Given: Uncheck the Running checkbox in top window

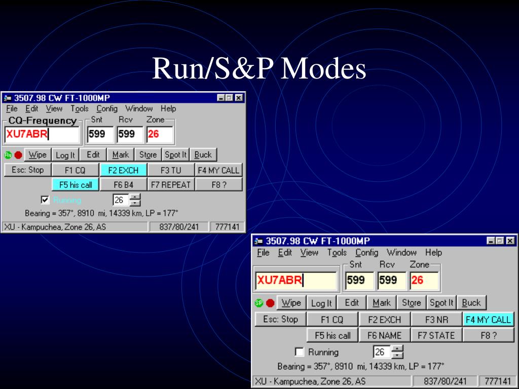Looking at the screenshot, I should pos(45,200).
